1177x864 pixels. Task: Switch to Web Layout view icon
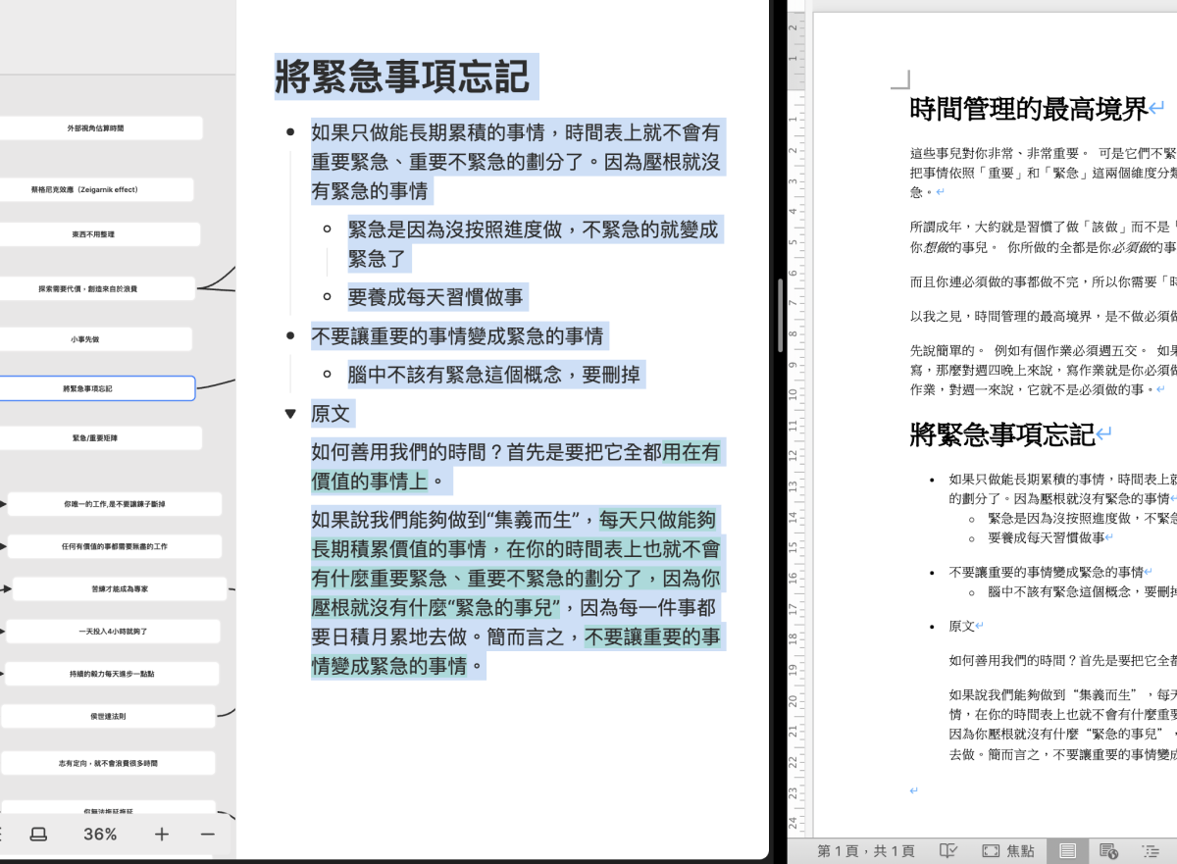coord(1109,850)
